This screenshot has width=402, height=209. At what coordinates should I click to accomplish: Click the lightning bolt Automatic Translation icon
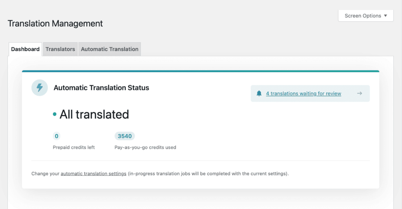coord(40,88)
